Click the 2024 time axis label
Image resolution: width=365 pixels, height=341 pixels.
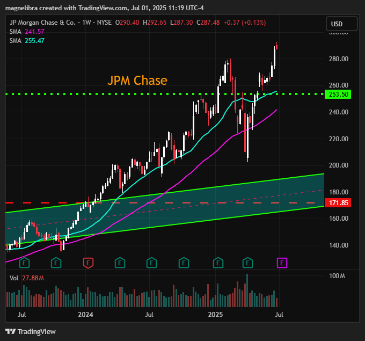tap(85, 315)
